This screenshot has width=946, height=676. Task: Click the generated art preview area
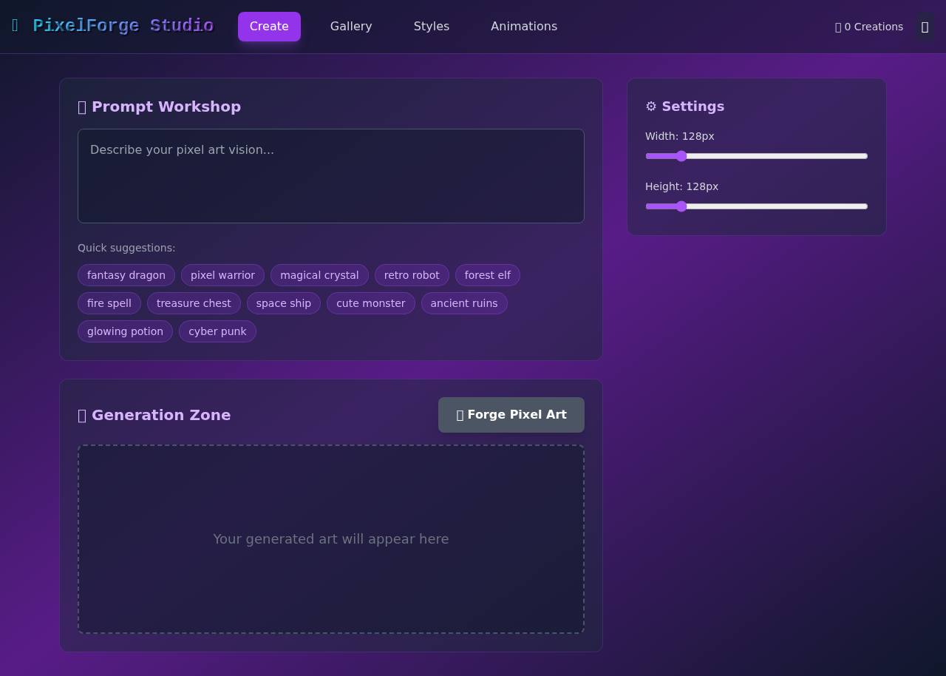pos(331,539)
